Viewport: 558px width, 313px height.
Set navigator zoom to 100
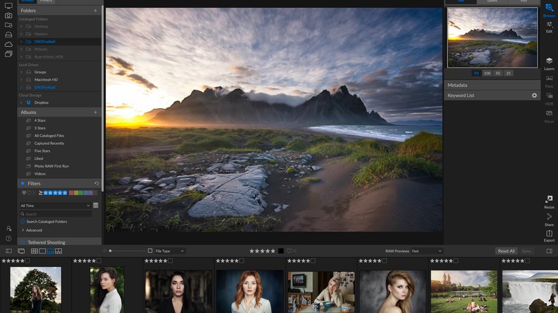pos(487,73)
